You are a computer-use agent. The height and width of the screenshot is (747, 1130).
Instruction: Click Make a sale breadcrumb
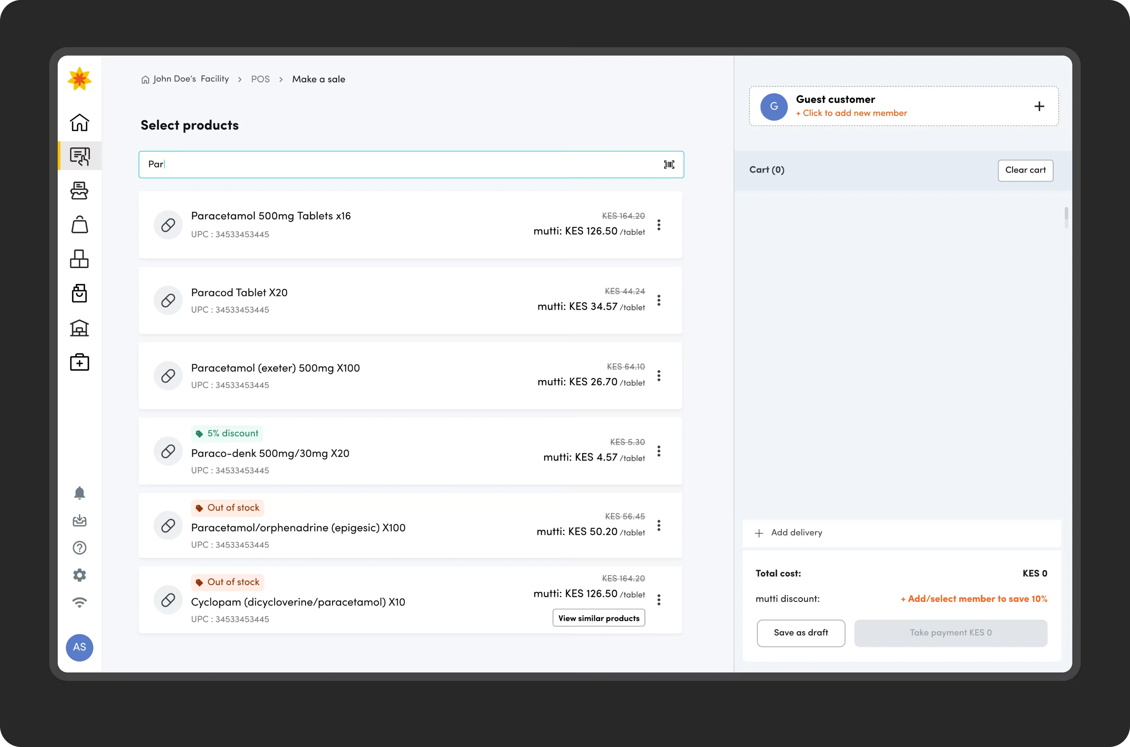[x=319, y=79]
